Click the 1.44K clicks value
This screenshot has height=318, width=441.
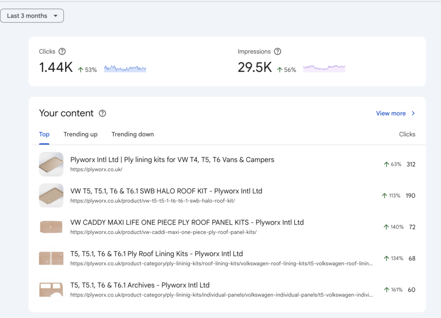point(56,68)
